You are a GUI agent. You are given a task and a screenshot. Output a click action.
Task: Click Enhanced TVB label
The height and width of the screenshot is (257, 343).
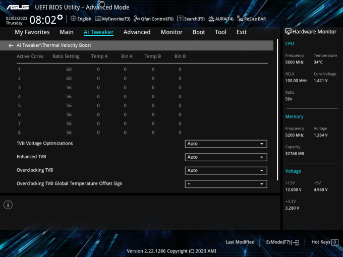click(x=31, y=157)
